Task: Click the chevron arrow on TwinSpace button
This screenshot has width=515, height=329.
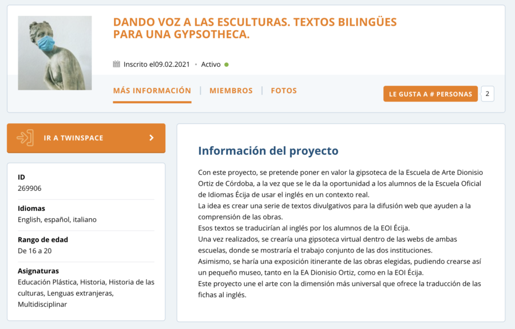Action: [152, 138]
